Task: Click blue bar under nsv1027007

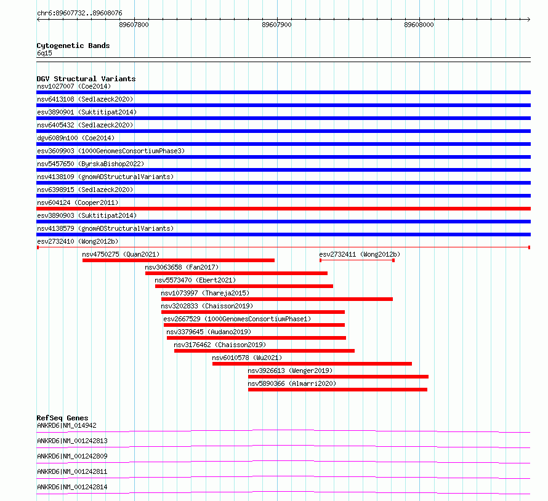Action: click(283, 92)
